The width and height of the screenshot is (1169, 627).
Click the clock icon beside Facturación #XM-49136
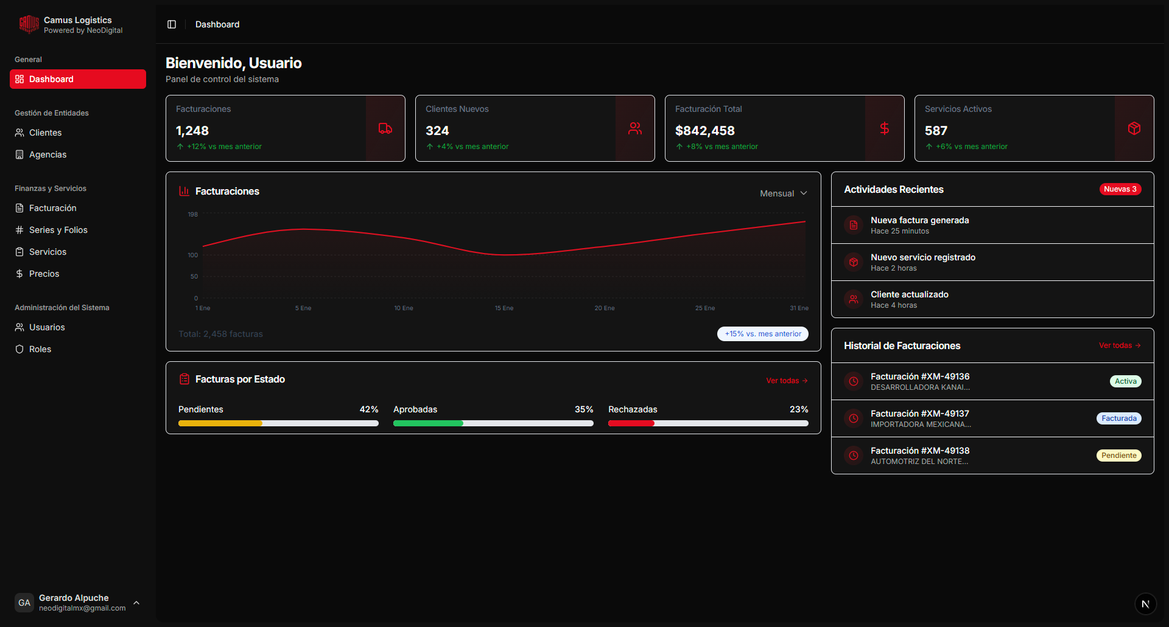click(x=854, y=381)
